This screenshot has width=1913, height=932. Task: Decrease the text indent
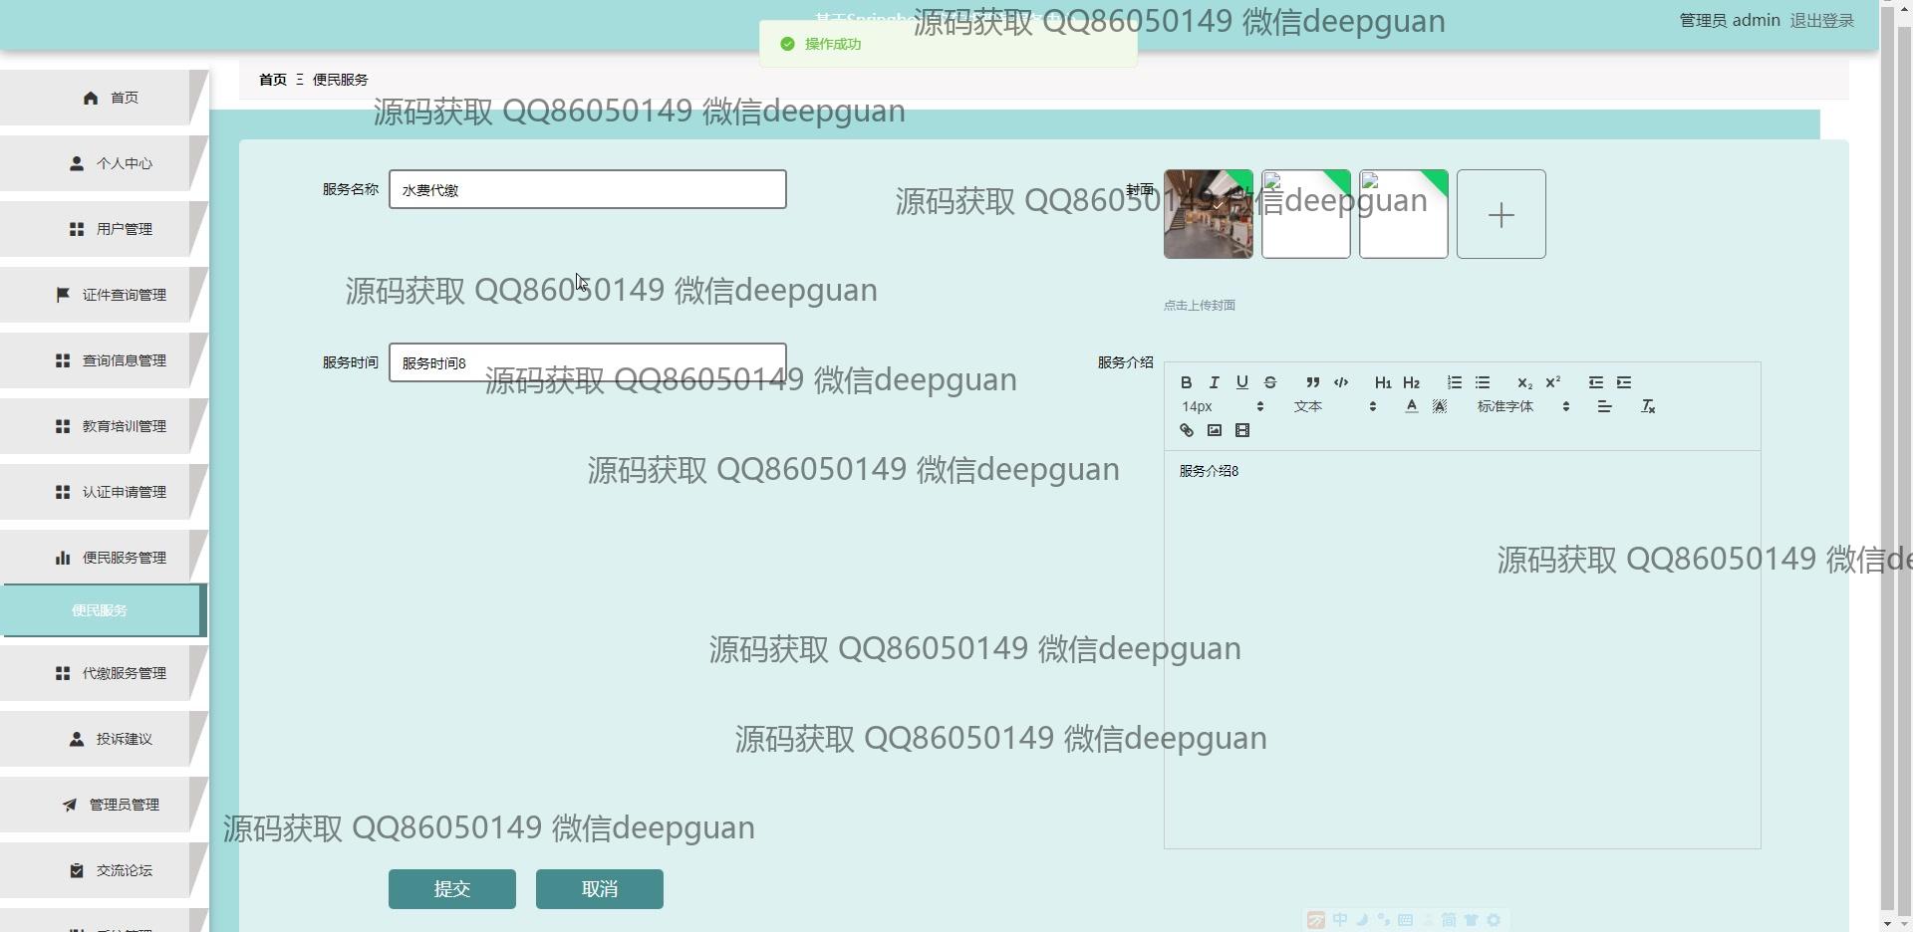tap(1596, 382)
